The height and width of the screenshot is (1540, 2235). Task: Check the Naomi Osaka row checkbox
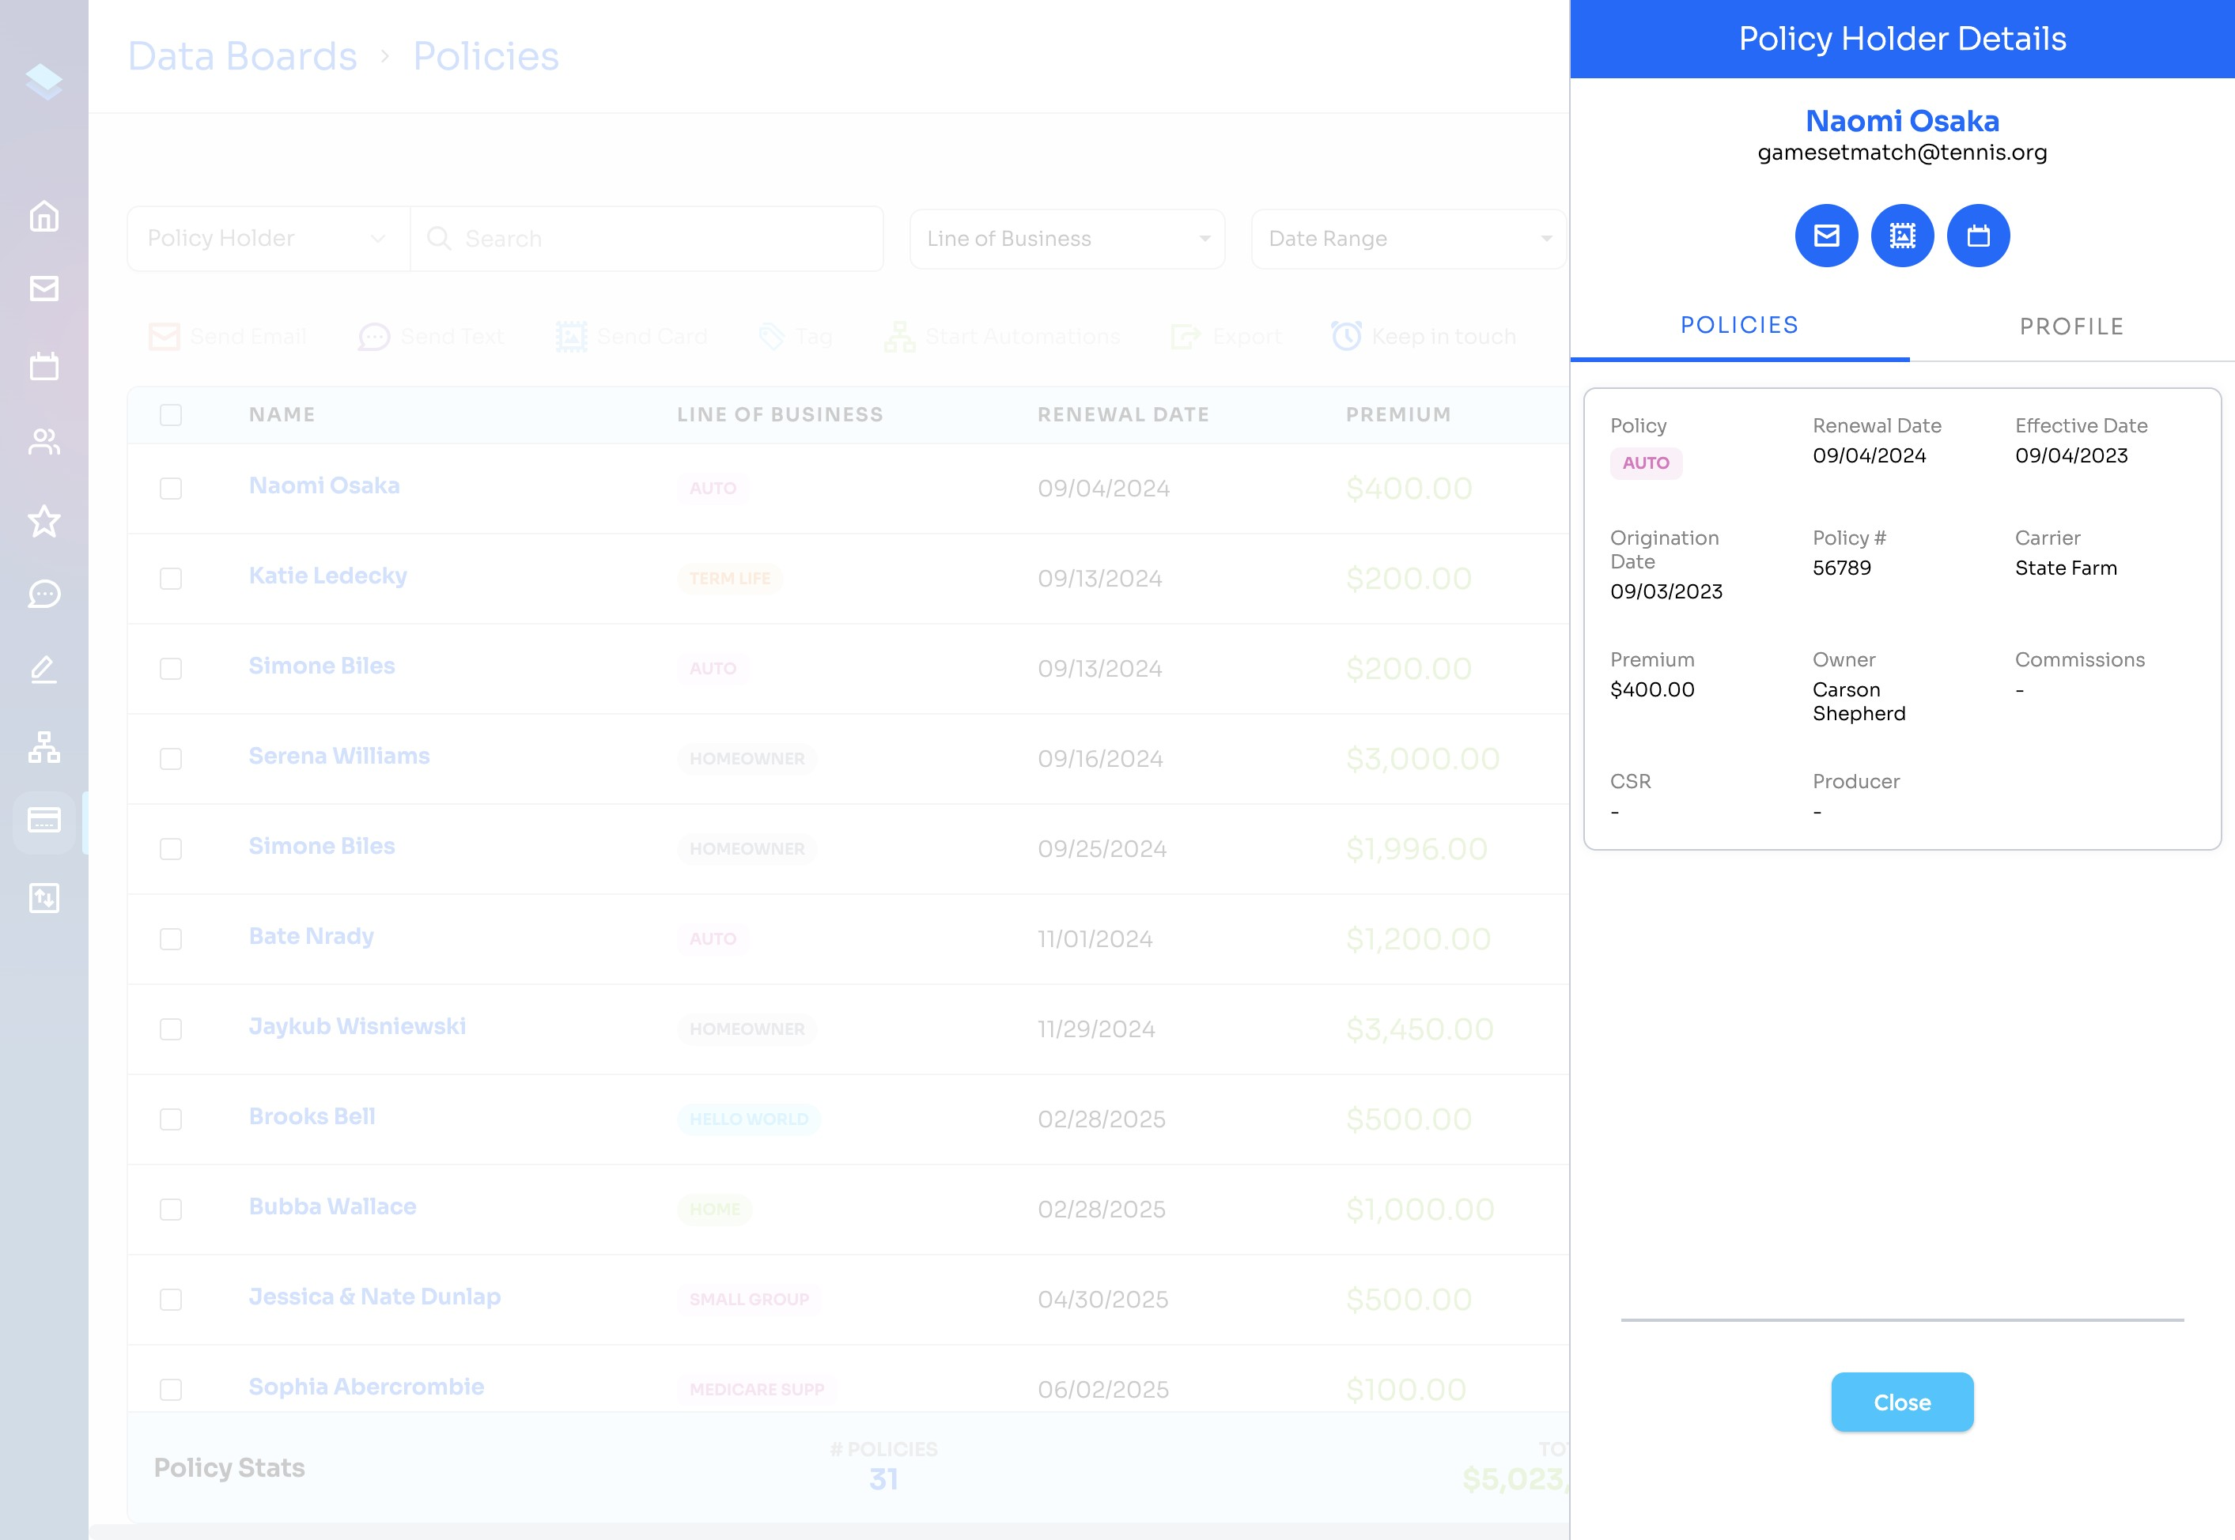(x=171, y=489)
